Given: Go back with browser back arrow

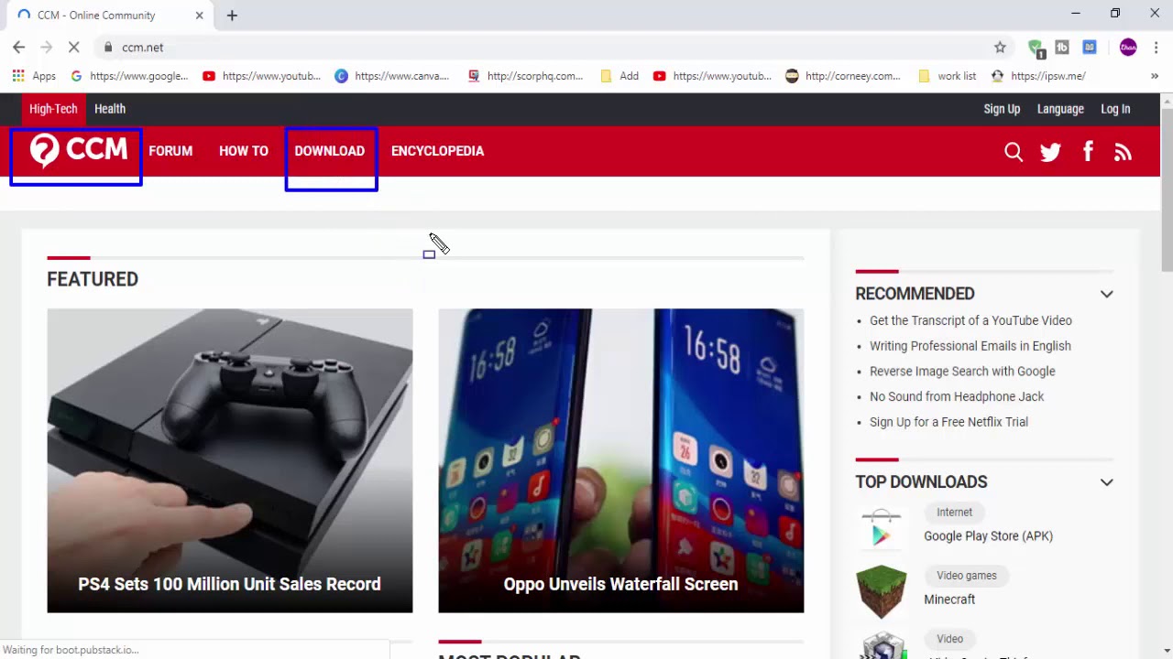Looking at the screenshot, I should pyautogui.click(x=18, y=48).
